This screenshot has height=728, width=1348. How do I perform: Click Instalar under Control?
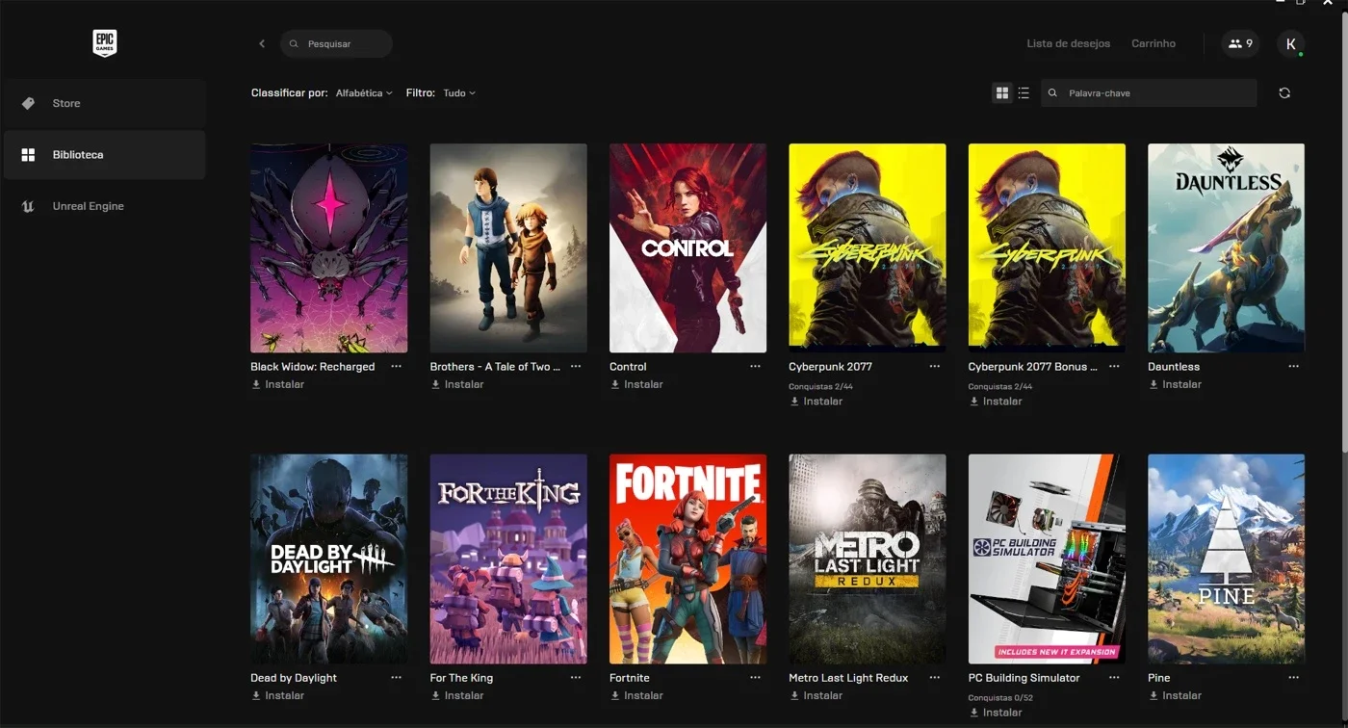[x=636, y=384]
